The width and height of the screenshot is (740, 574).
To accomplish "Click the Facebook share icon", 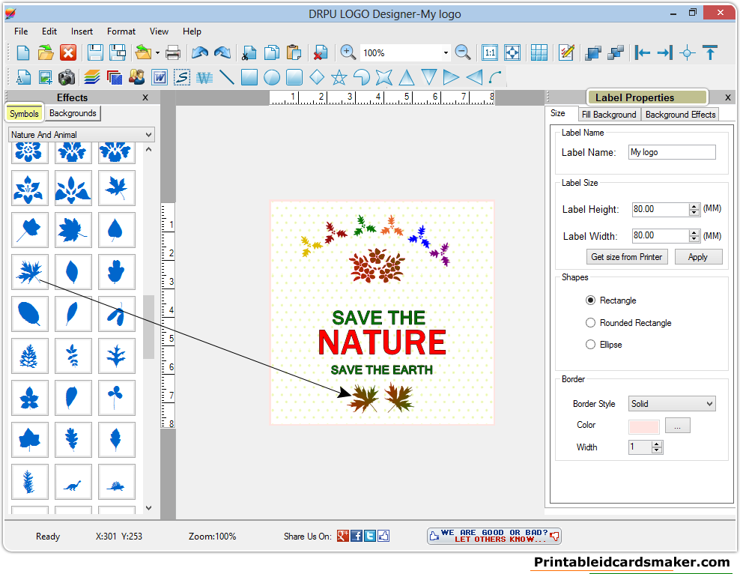I will click(x=357, y=536).
